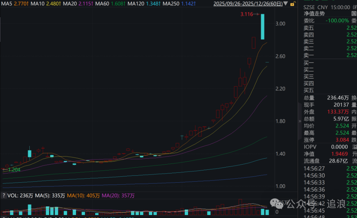Image resolution: width=357 pixels, height=218 pixels.
Task: Select the 14:56:36 trade tick row
Action: (330, 189)
